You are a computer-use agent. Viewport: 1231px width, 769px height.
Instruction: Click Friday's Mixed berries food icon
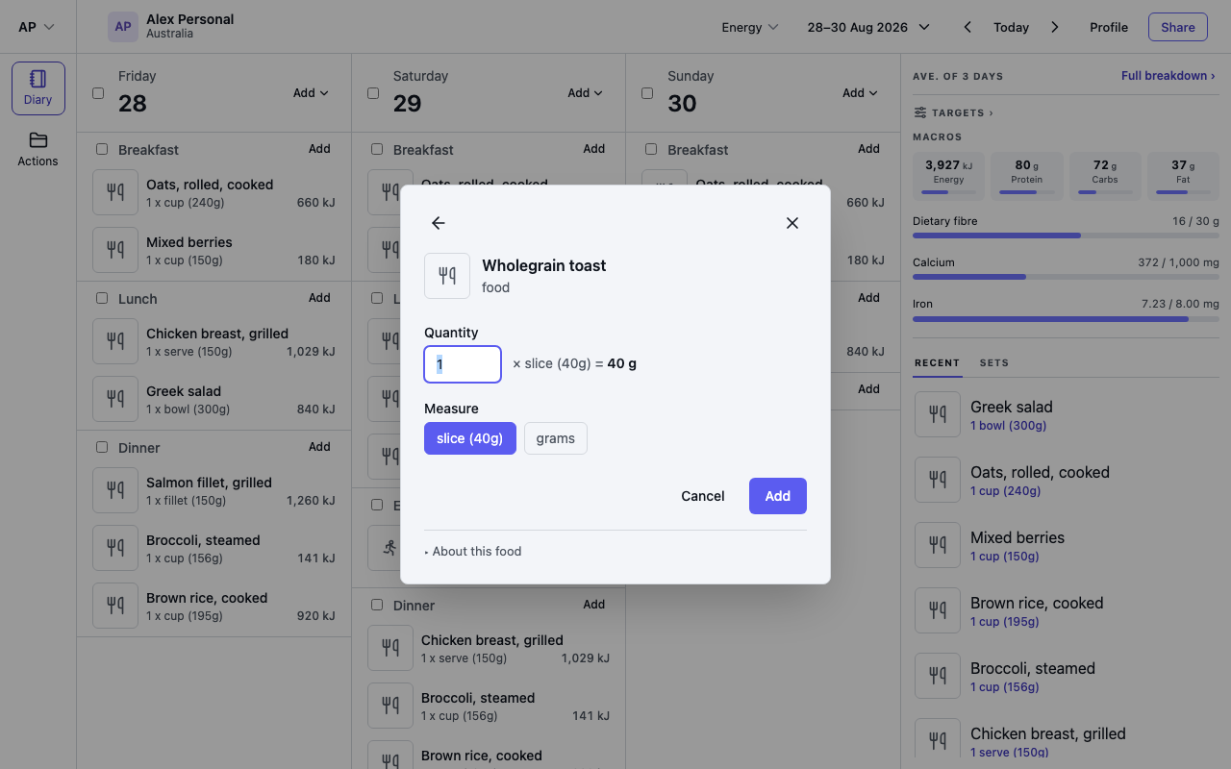115,250
